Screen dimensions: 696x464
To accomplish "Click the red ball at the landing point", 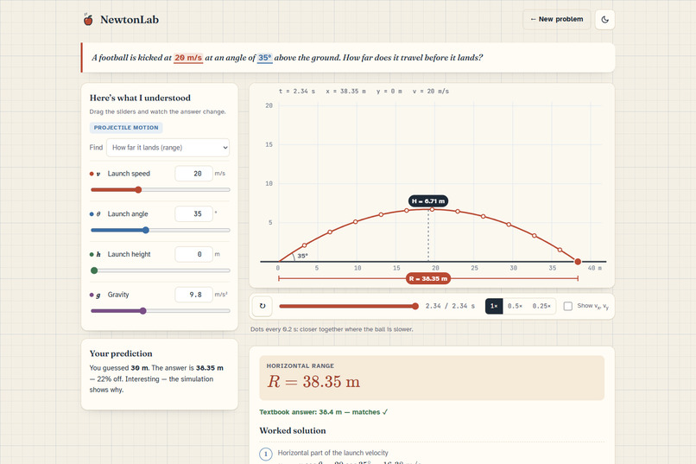I will 578,262.
